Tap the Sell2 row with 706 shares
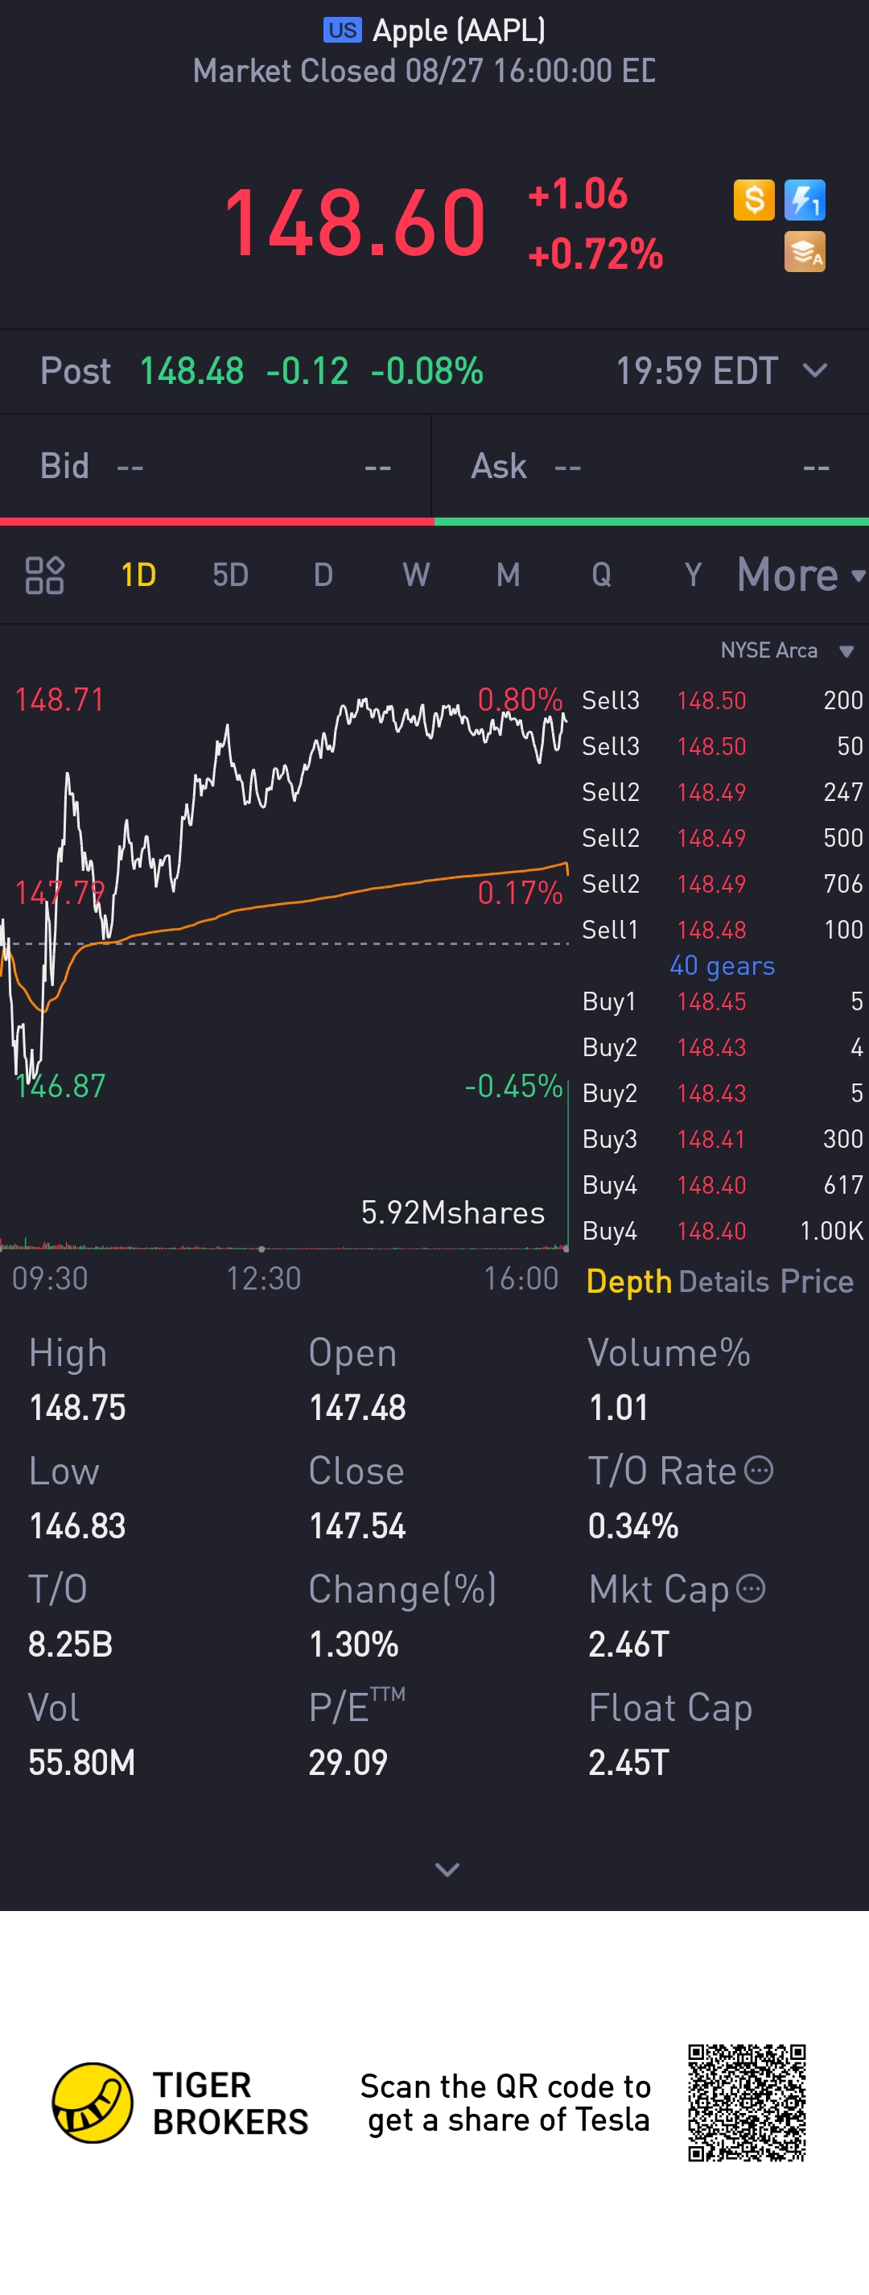The image size is (869, 2295). 722,884
